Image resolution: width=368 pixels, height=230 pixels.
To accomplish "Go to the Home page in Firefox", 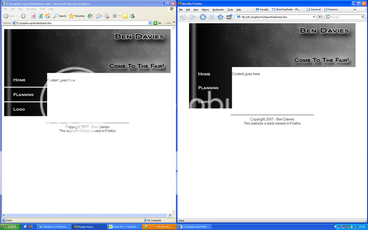I will [x=220, y=17].
